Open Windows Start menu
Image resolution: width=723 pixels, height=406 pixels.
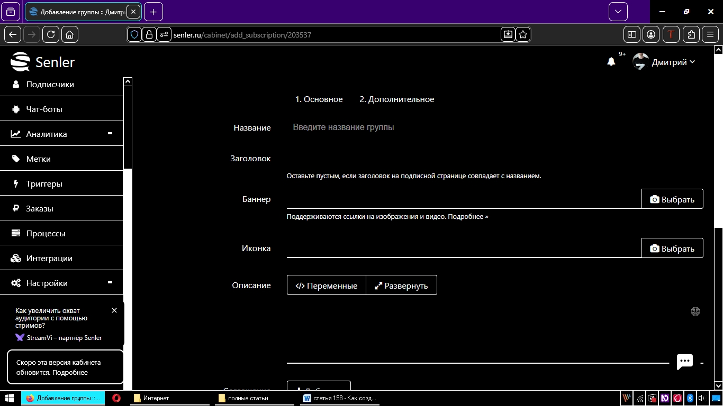10,398
